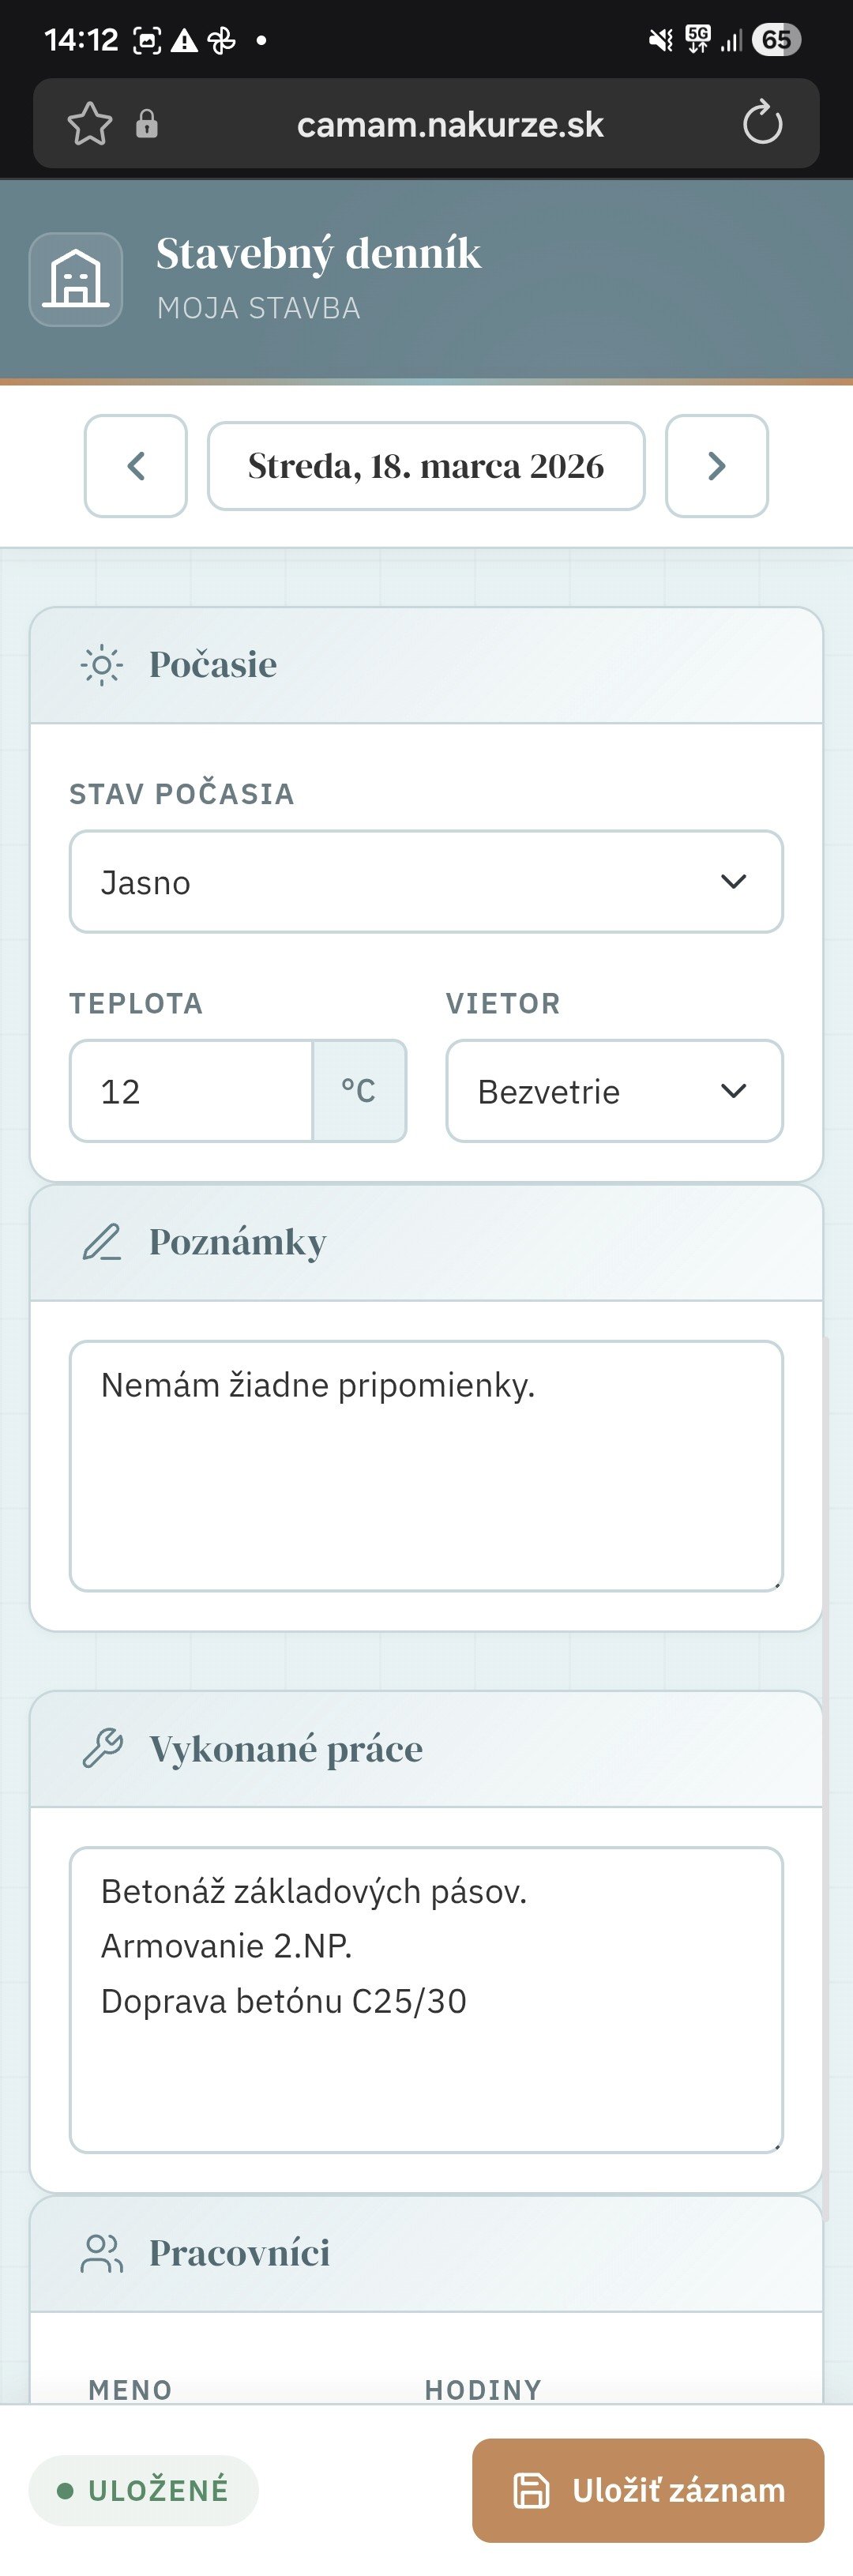Open the Stav počasia dropdown showing Jasno
853x2576 pixels.
pyautogui.click(x=426, y=882)
